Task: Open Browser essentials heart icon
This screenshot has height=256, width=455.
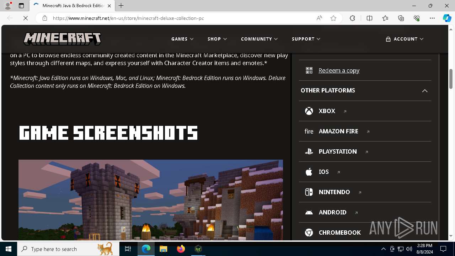Action: pos(417,18)
